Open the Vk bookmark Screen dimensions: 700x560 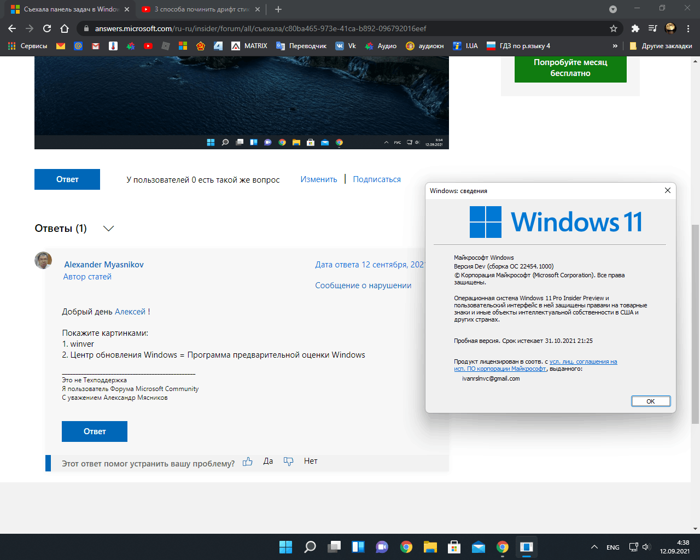tap(346, 46)
